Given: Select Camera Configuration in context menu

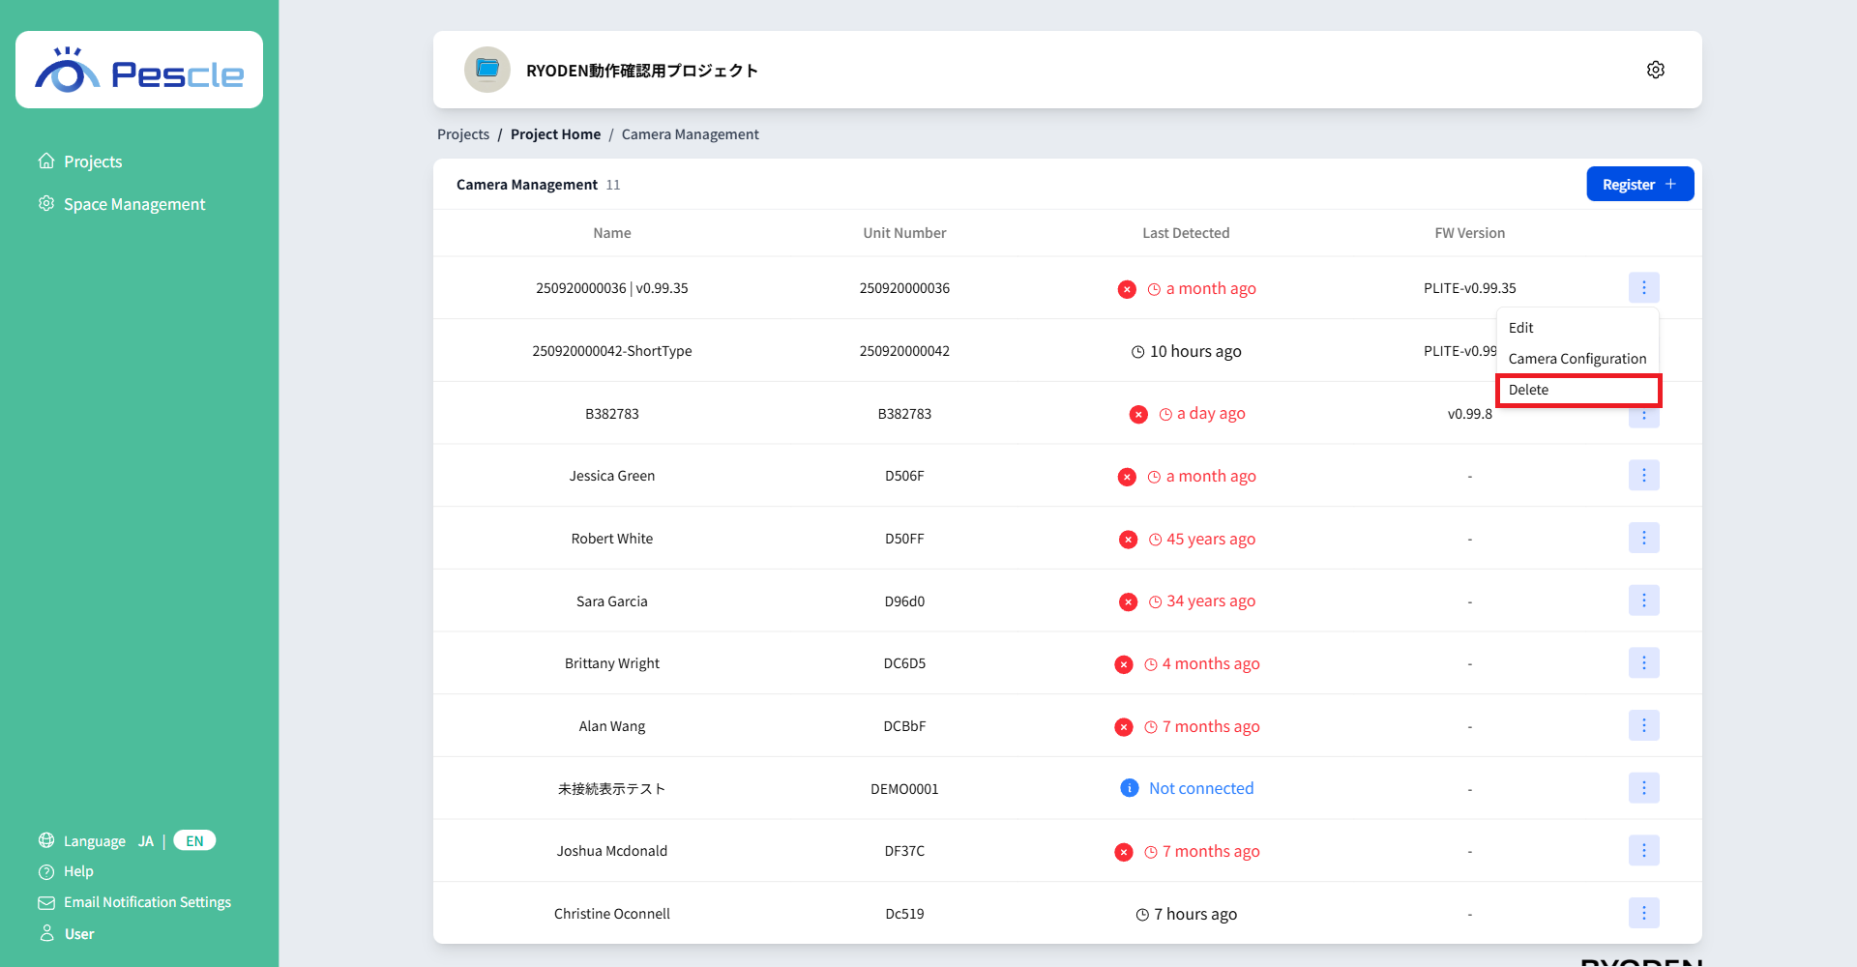Looking at the screenshot, I should pyautogui.click(x=1577, y=359).
